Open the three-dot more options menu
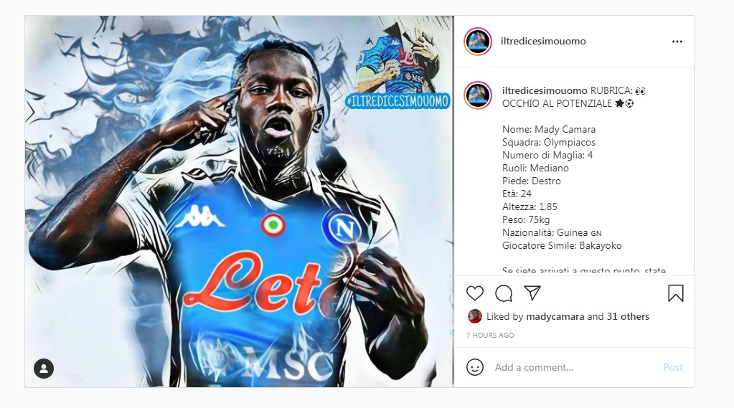This screenshot has width=734, height=408. (677, 42)
